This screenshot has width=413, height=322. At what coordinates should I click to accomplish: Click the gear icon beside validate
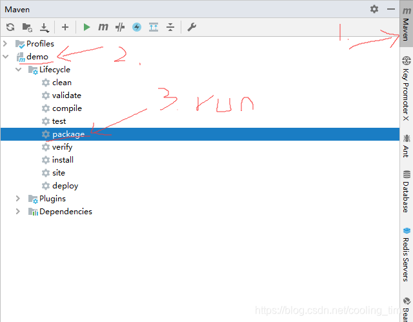coord(46,96)
